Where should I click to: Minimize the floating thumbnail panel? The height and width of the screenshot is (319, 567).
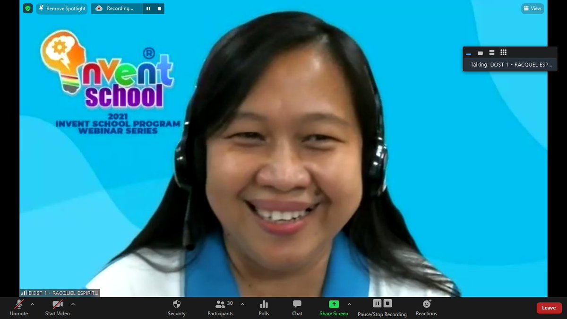point(469,53)
